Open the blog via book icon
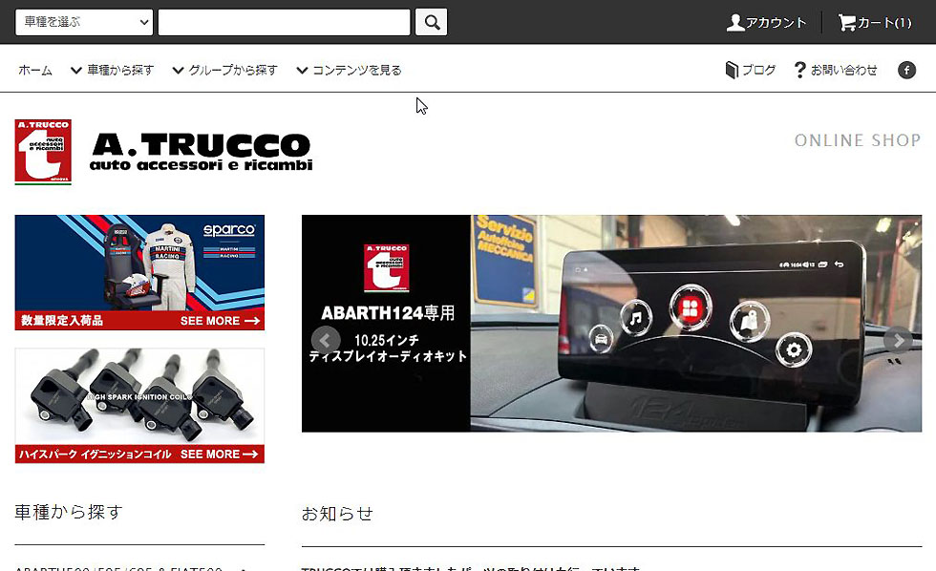936x571 pixels. 732,70
